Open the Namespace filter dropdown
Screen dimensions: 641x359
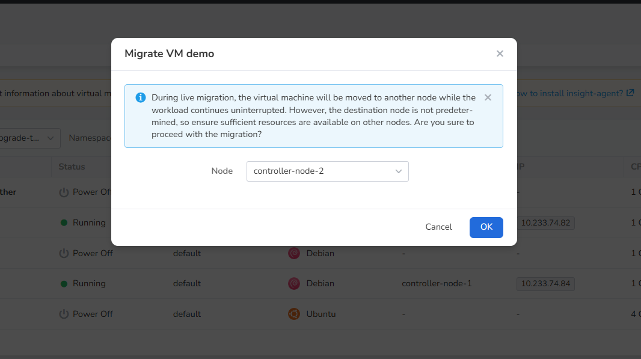(90, 138)
